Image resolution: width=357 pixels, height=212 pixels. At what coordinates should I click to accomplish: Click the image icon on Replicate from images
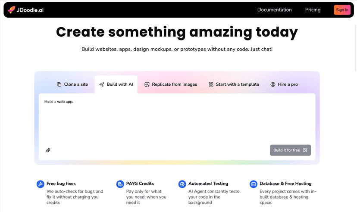(x=147, y=84)
